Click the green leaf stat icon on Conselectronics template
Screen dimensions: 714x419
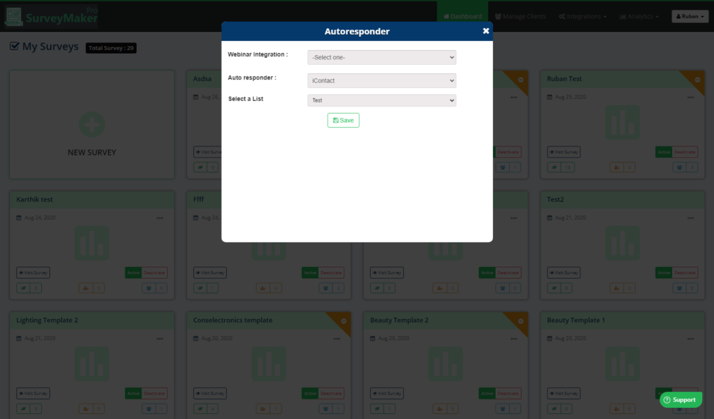(200, 409)
